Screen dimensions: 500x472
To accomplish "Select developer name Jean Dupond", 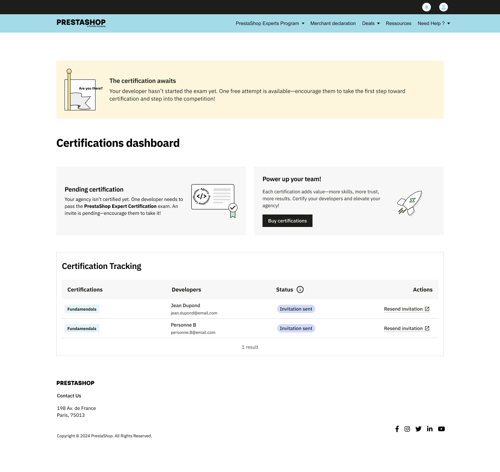I will pos(185,305).
